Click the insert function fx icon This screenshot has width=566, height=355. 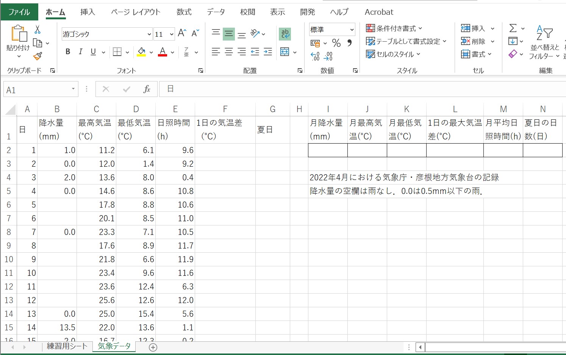click(x=147, y=89)
